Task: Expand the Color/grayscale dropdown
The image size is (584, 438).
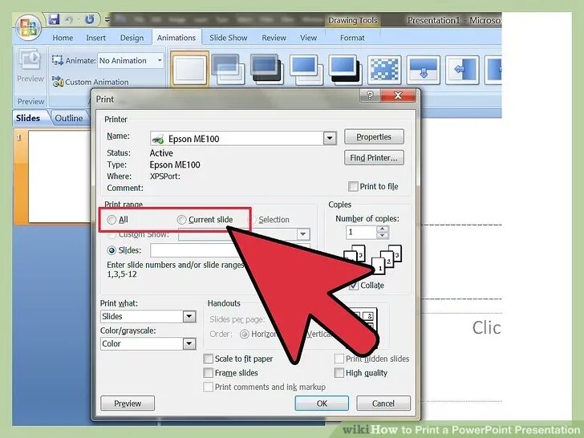Action: 189,343
